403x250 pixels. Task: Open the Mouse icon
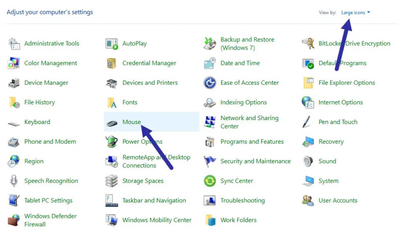(112, 122)
